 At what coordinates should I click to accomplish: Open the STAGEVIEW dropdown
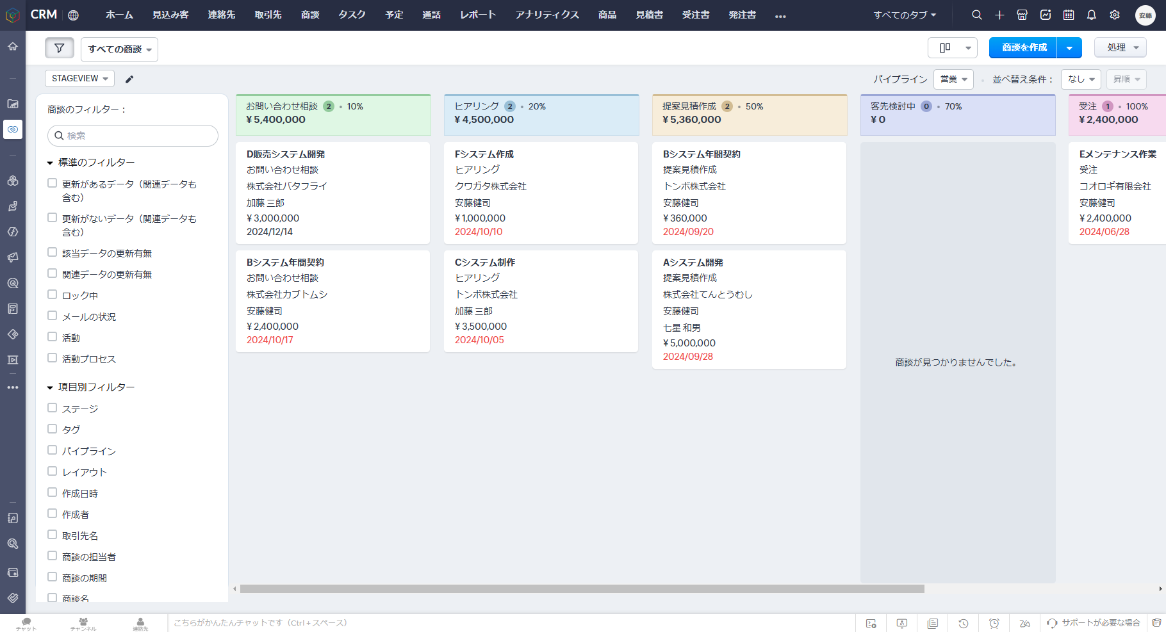(80, 78)
